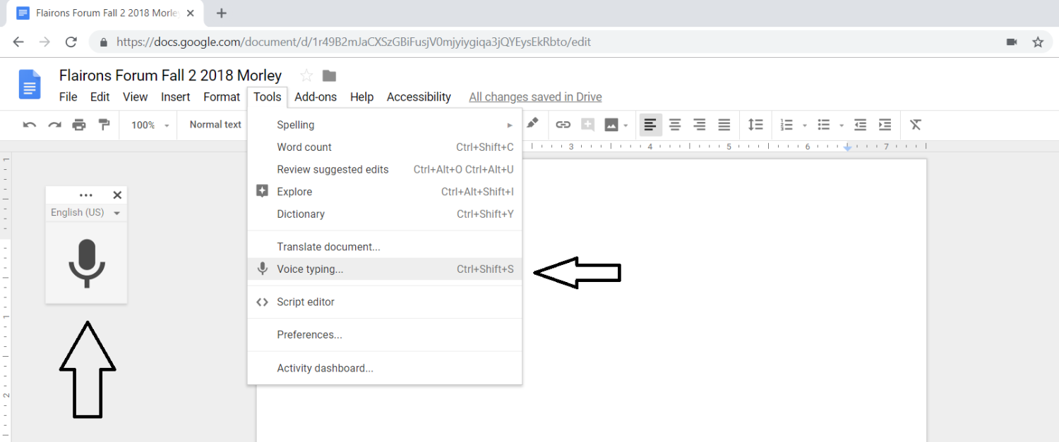Open the Google Docs home icon
The width and height of the screenshot is (1059, 442).
click(x=30, y=85)
